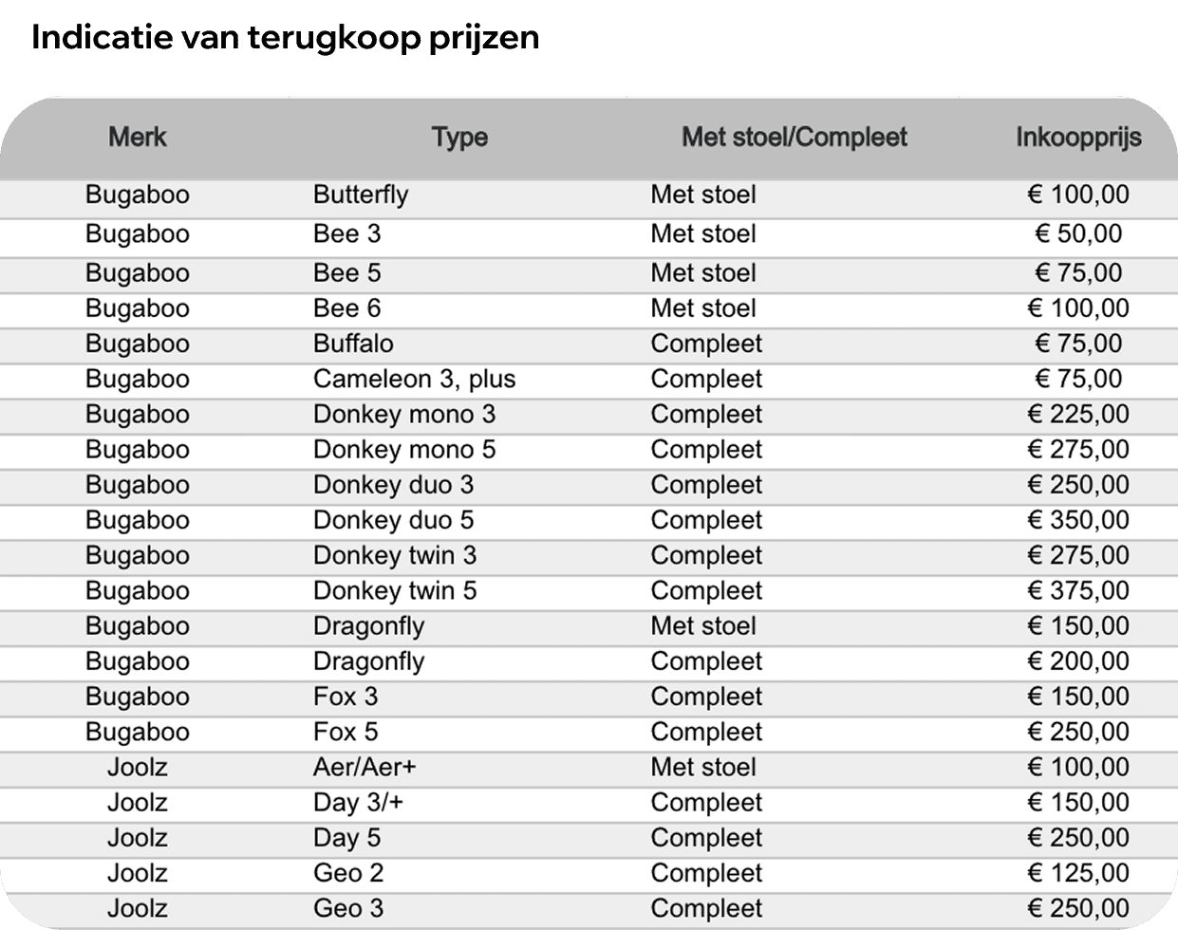Click the € 150,00 price for Day 3/+

point(1078,802)
